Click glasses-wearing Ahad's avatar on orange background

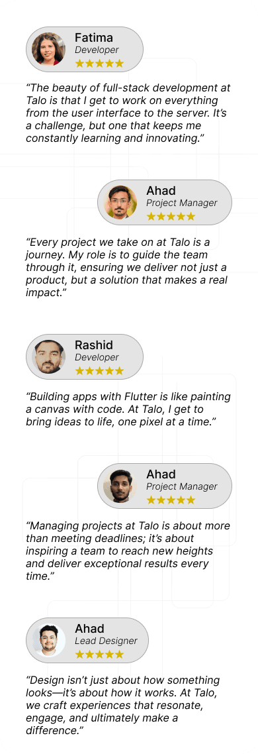coord(120,203)
